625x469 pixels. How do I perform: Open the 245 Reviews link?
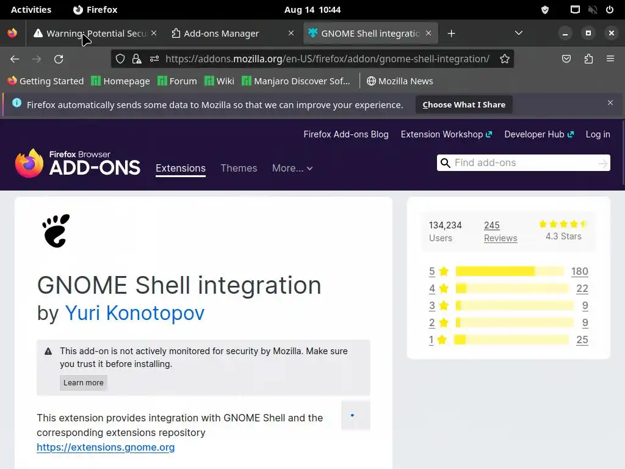click(500, 231)
